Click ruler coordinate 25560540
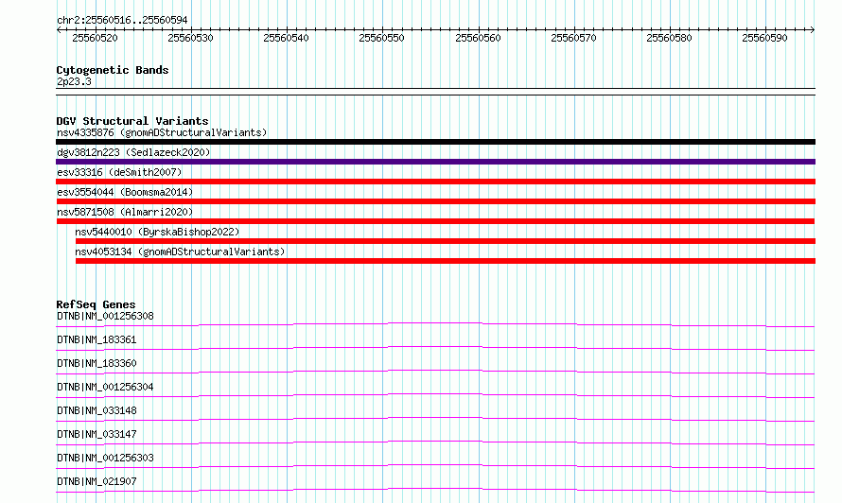Screen dimensions: 842x503 287,38
